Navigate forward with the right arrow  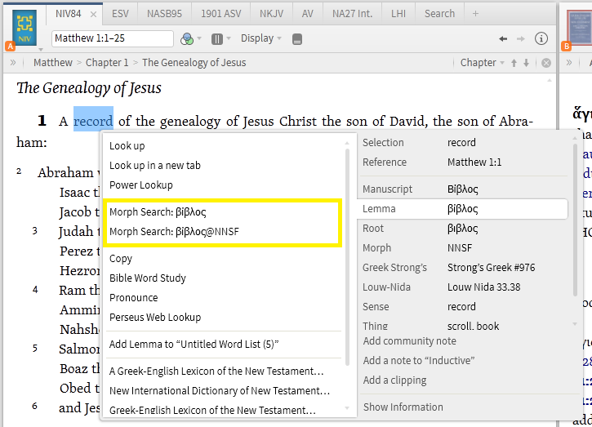point(520,38)
